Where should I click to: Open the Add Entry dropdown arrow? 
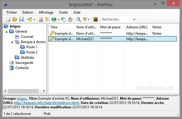pyautogui.click(x=34, y=19)
